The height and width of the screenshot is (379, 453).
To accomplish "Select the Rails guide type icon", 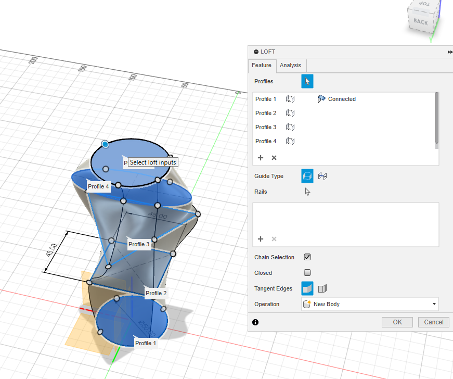I will [307, 176].
